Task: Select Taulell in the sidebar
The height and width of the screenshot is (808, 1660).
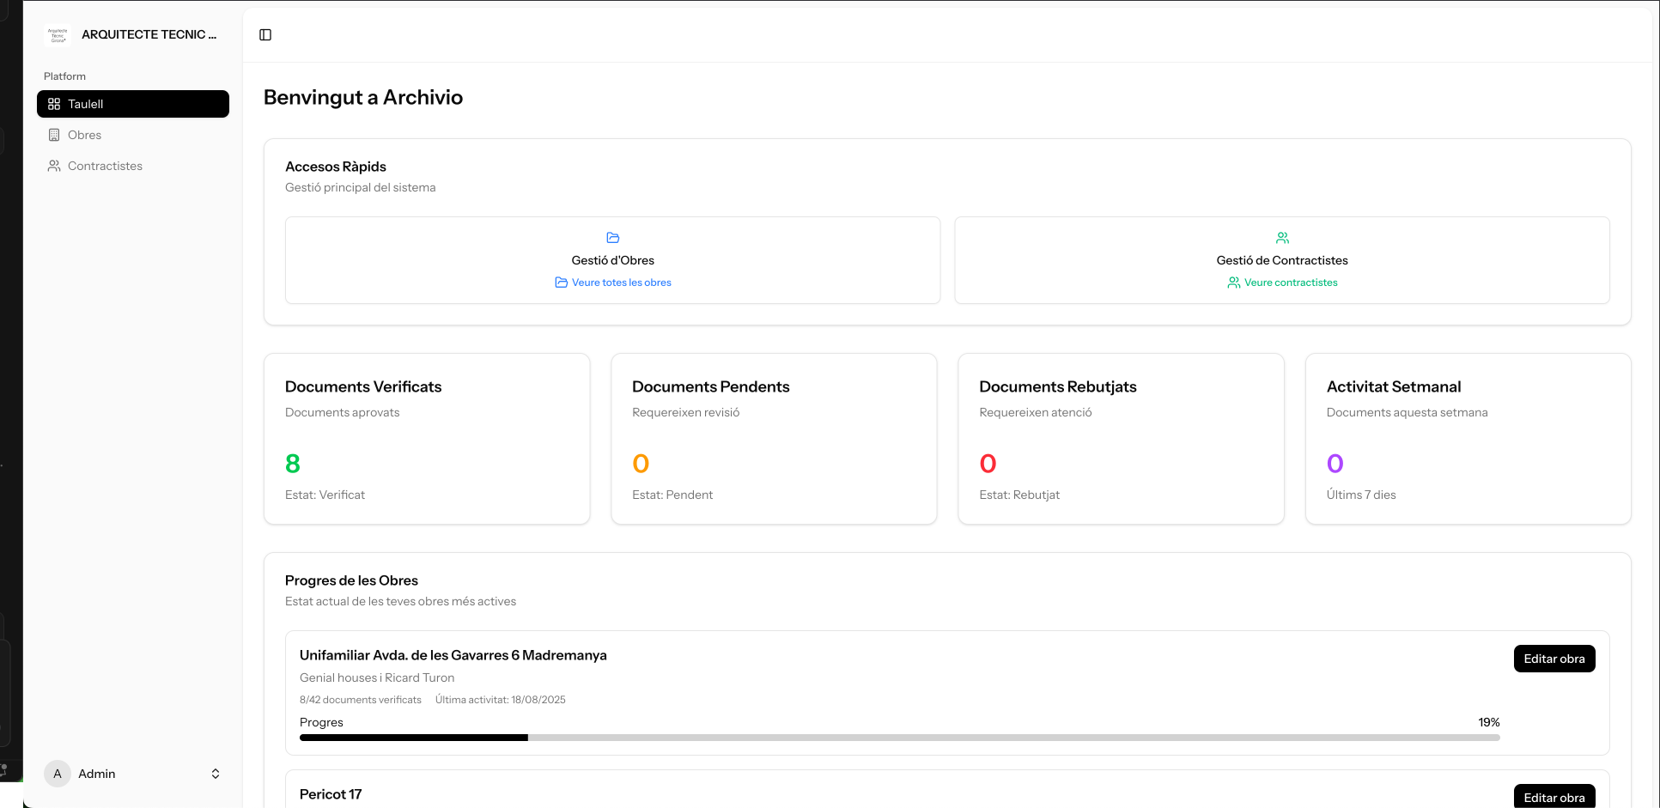Action: pyautogui.click(x=133, y=104)
